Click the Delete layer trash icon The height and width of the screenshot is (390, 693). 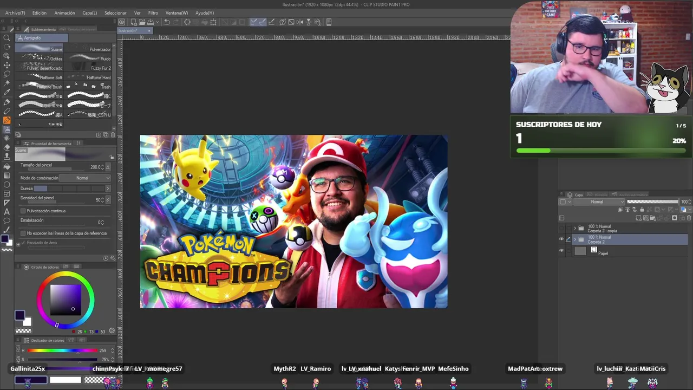pos(689,218)
